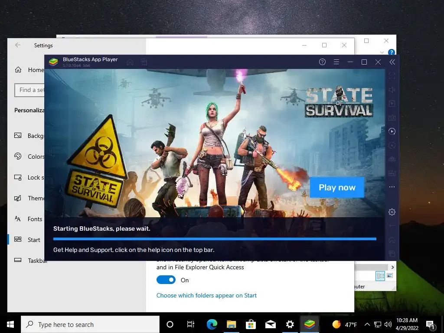Click the volume speaker icon in BlueStacks sidebar
This screenshot has width=444, height=333.
point(392,90)
